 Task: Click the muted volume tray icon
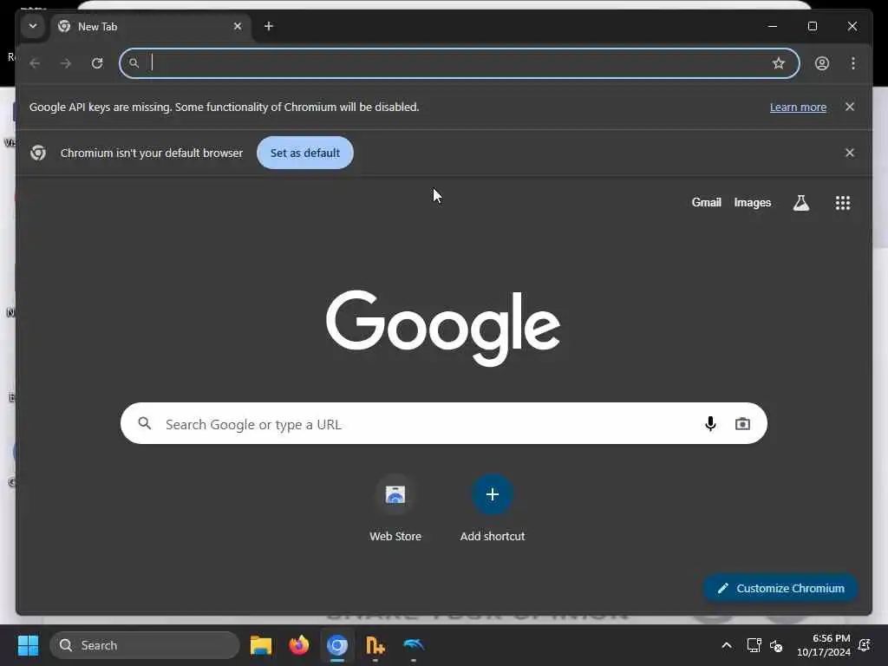pyautogui.click(x=776, y=645)
